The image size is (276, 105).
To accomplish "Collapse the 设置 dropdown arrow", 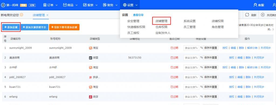I will 137,5.
